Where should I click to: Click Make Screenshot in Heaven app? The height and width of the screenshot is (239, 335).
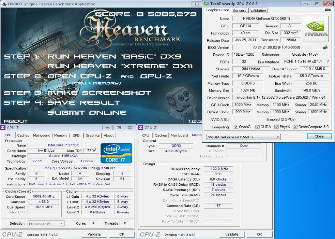(x=99, y=93)
